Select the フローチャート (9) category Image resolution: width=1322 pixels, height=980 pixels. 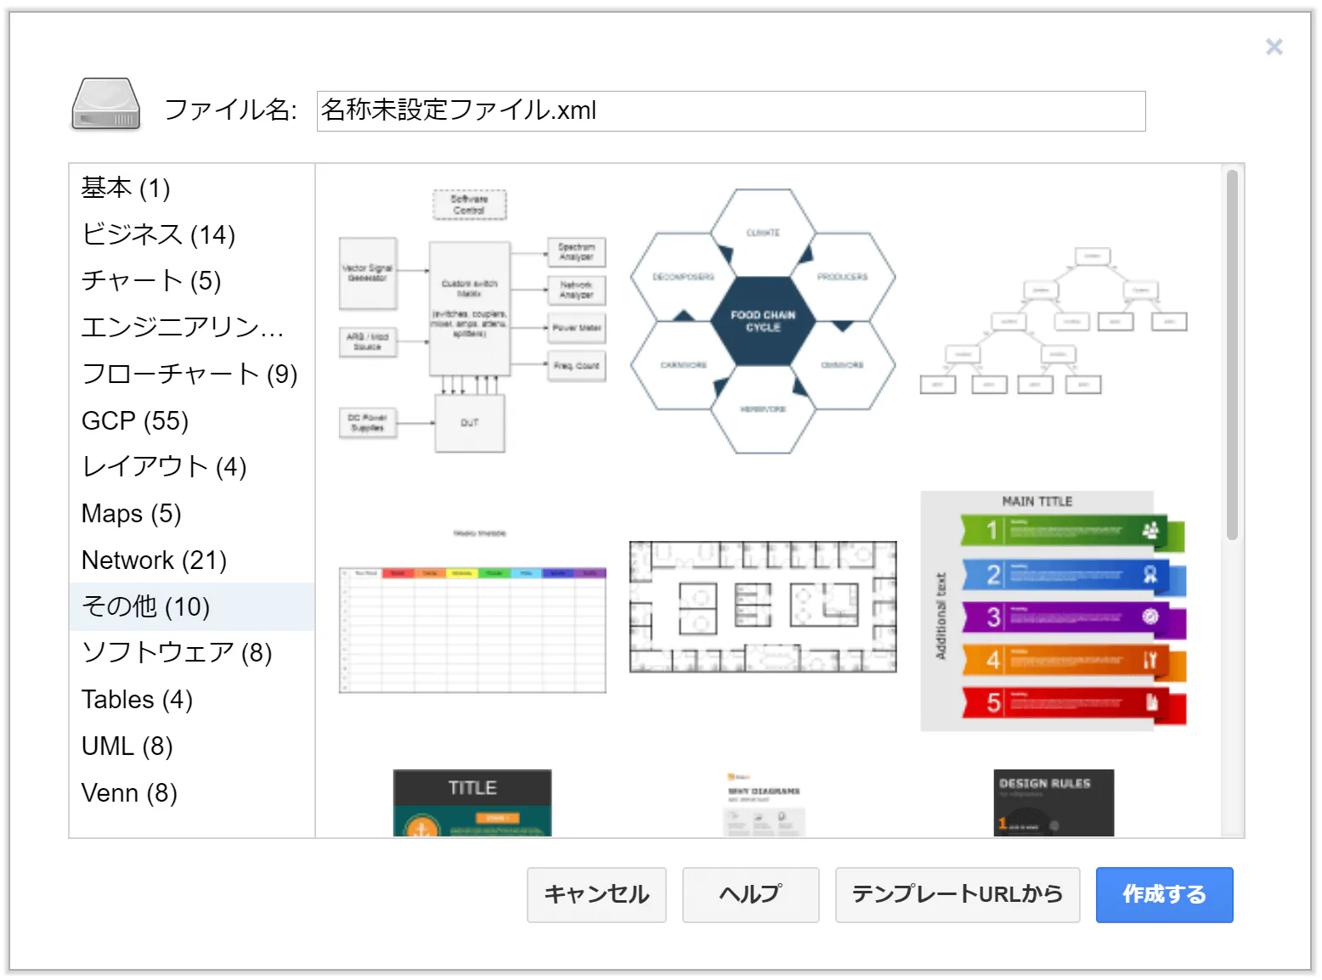(x=192, y=374)
